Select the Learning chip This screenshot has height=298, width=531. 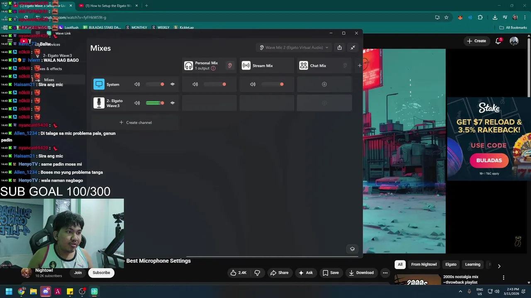[473, 264]
